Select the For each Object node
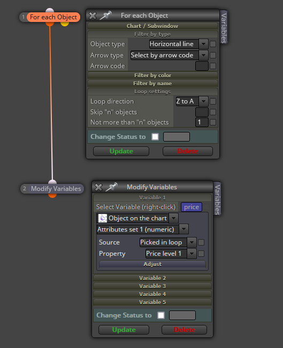The image size is (283, 348). tap(53, 17)
